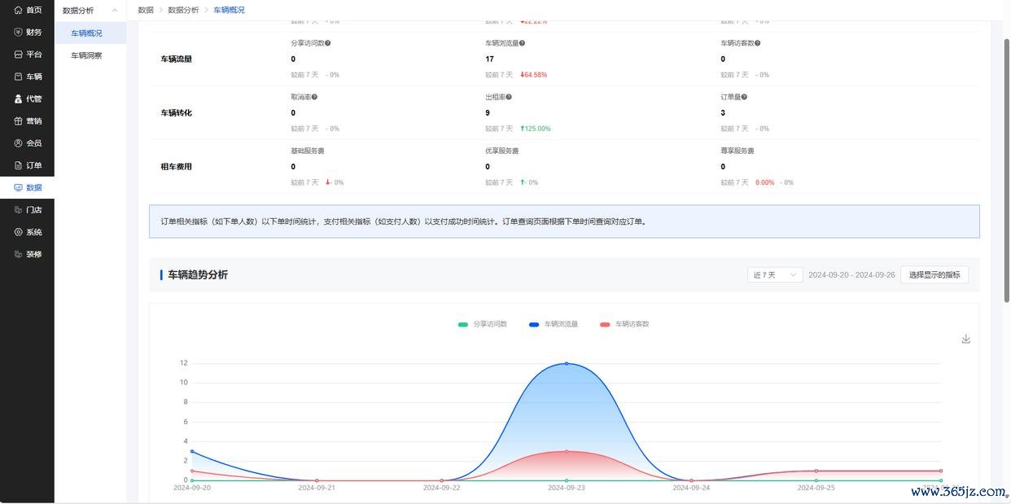Click 数据分析 in the breadcrumb
The width and height of the screenshot is (1011, 504).
point(183,10)
